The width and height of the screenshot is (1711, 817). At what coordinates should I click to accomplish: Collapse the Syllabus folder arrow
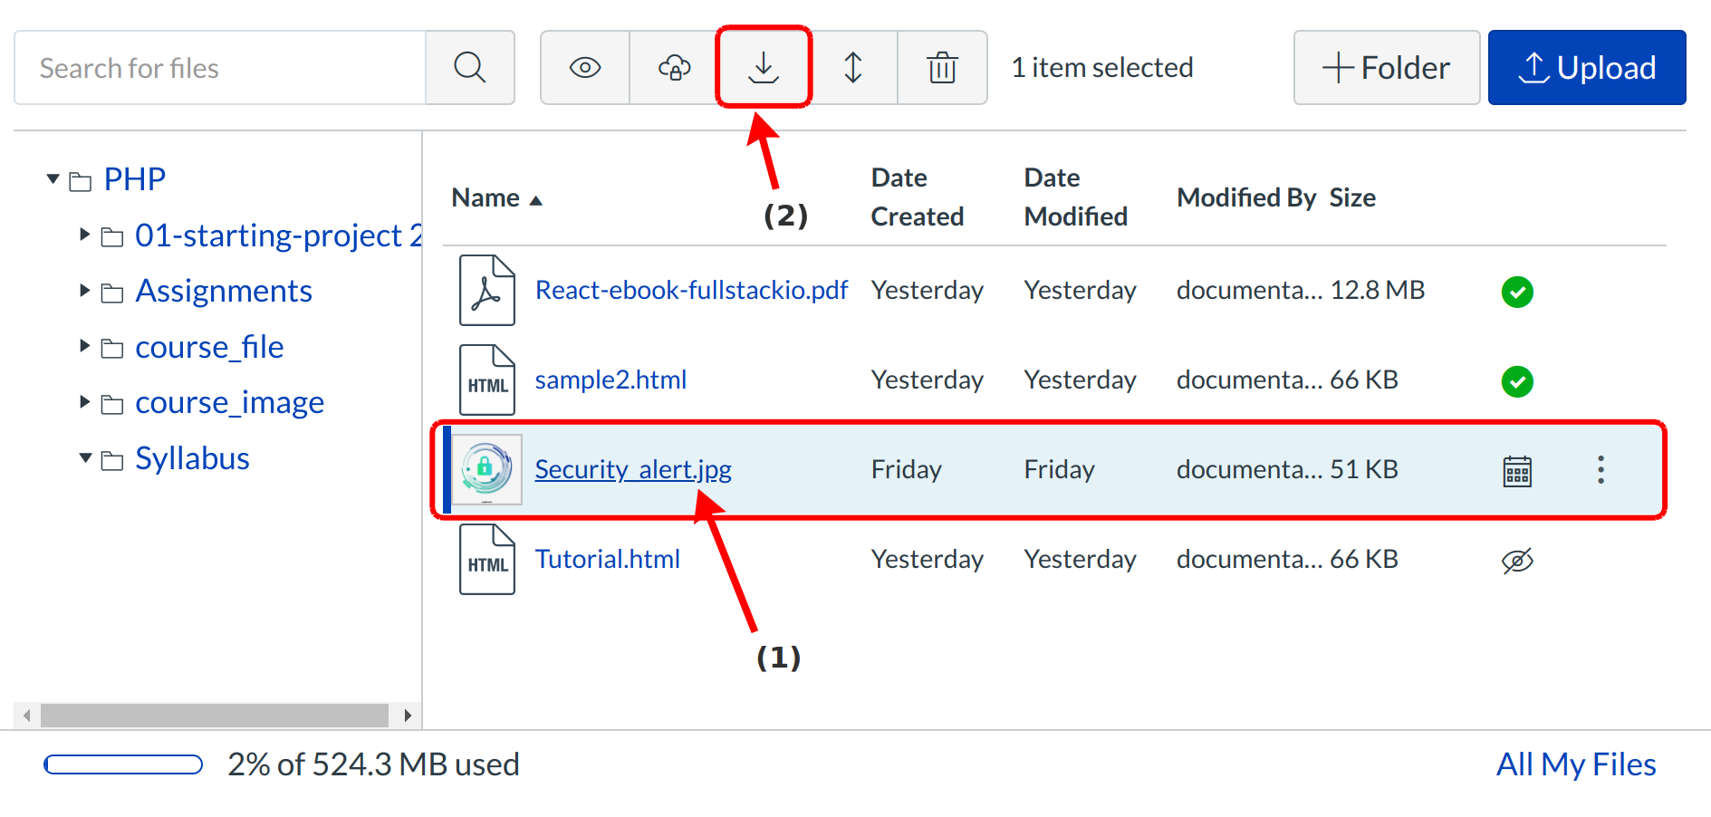[85, 458]
